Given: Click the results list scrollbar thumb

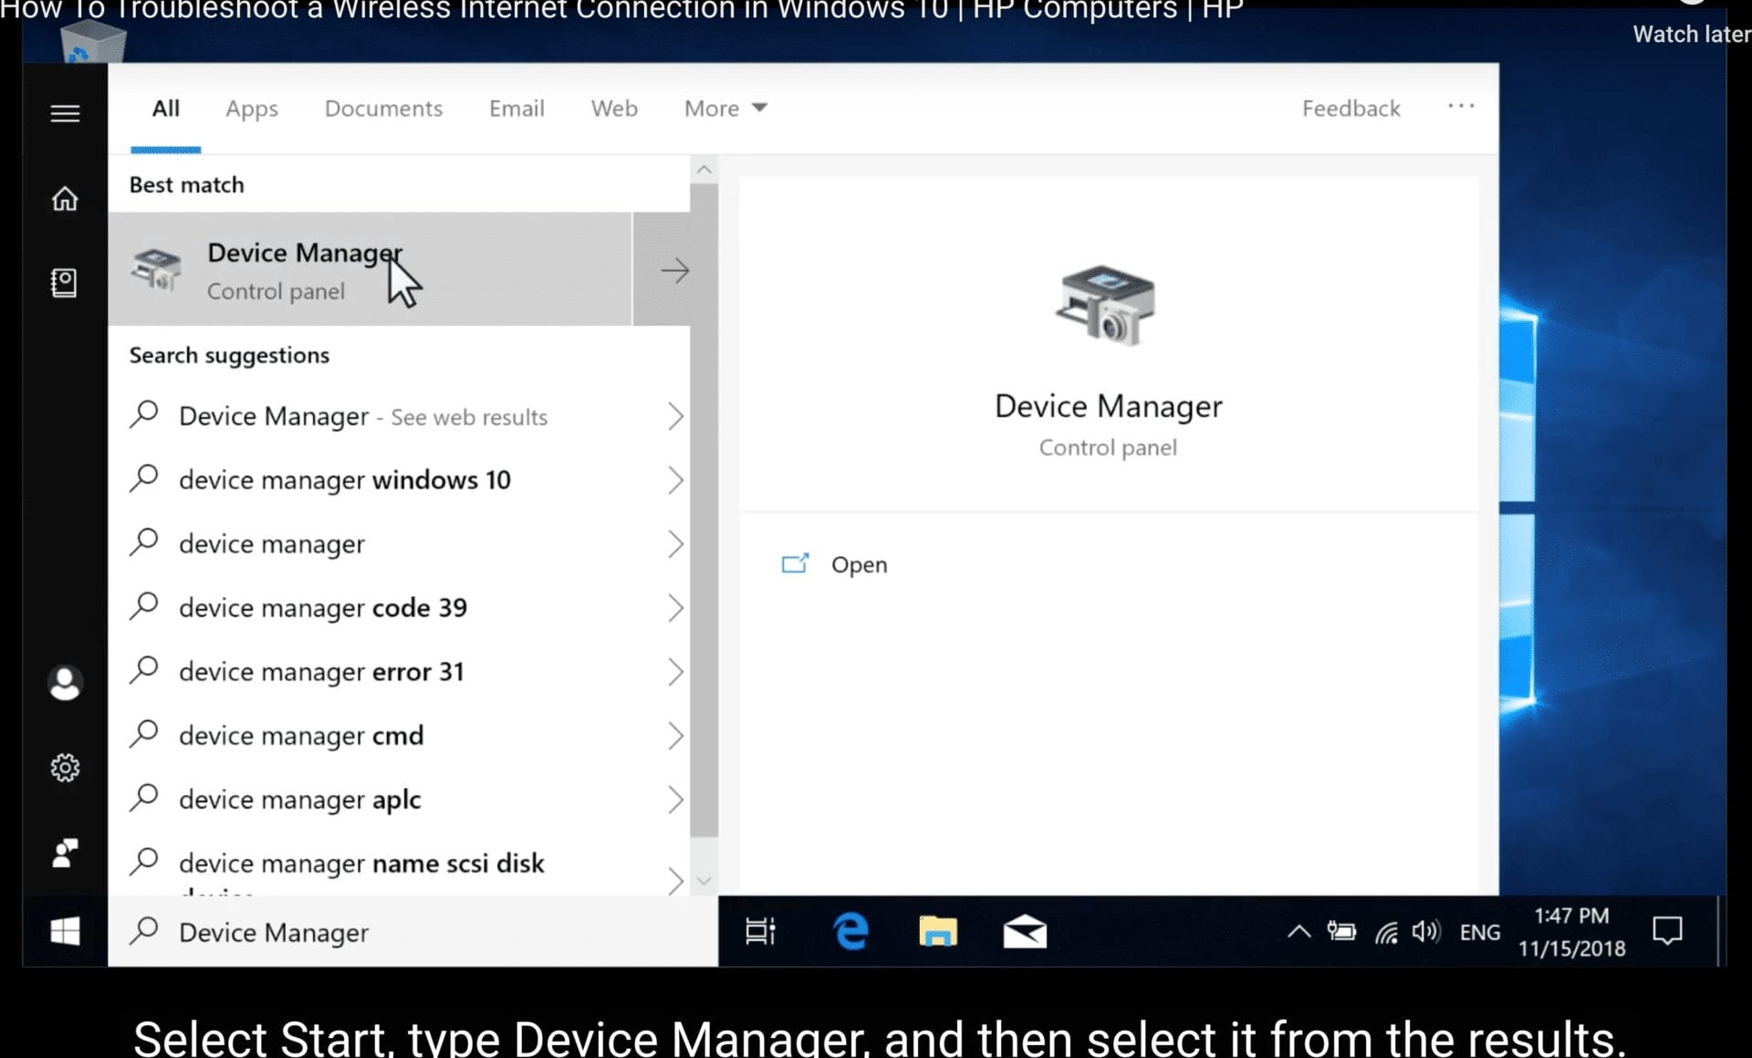Looking at the screenshot, I should [704, 509].
